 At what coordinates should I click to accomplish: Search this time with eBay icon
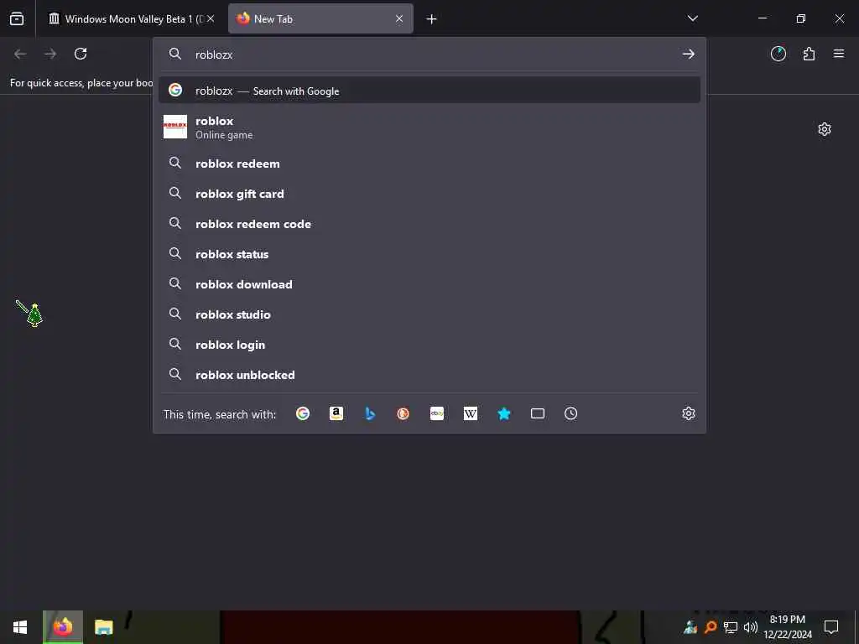click(x=436, y=413)
